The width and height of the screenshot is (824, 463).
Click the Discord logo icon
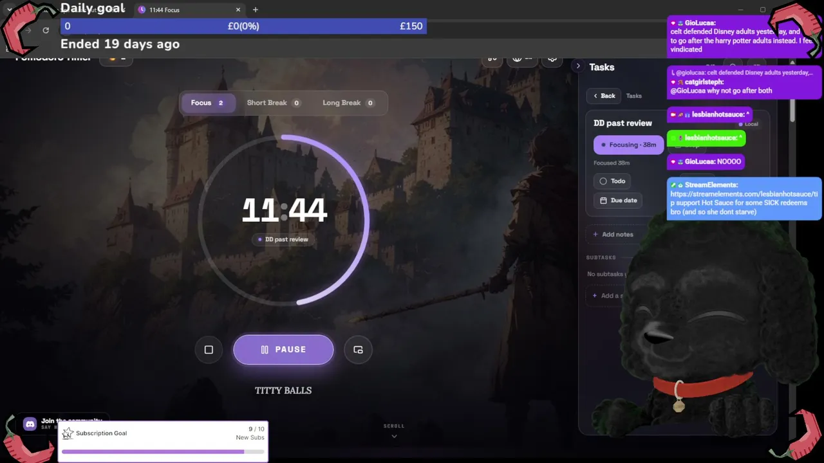[30, 424]
